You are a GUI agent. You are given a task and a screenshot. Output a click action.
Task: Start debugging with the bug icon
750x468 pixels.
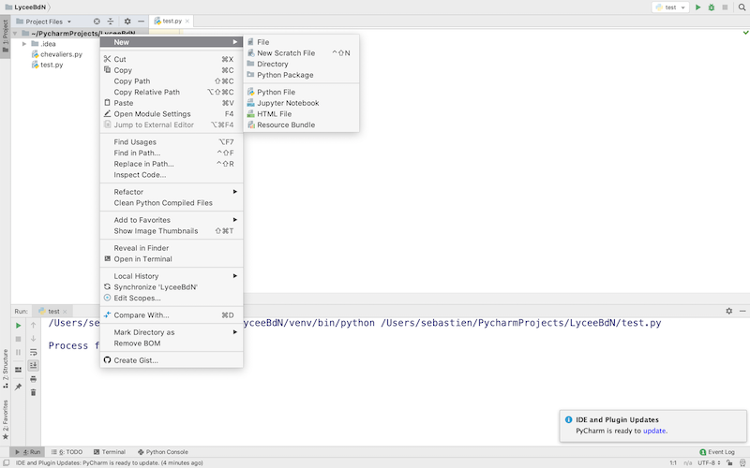pos(712,7)
